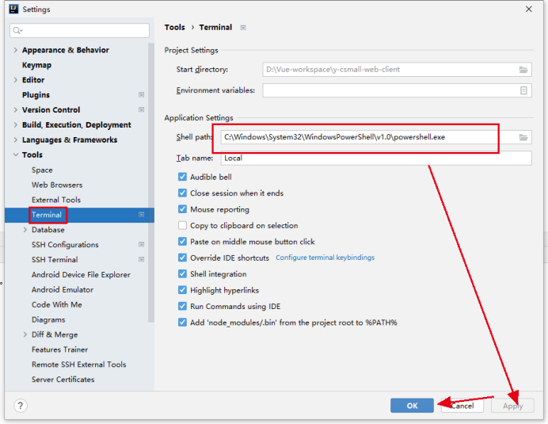548x424 pixels.
Task: Select Keymap in the settings tree
Action: [36, 65]
